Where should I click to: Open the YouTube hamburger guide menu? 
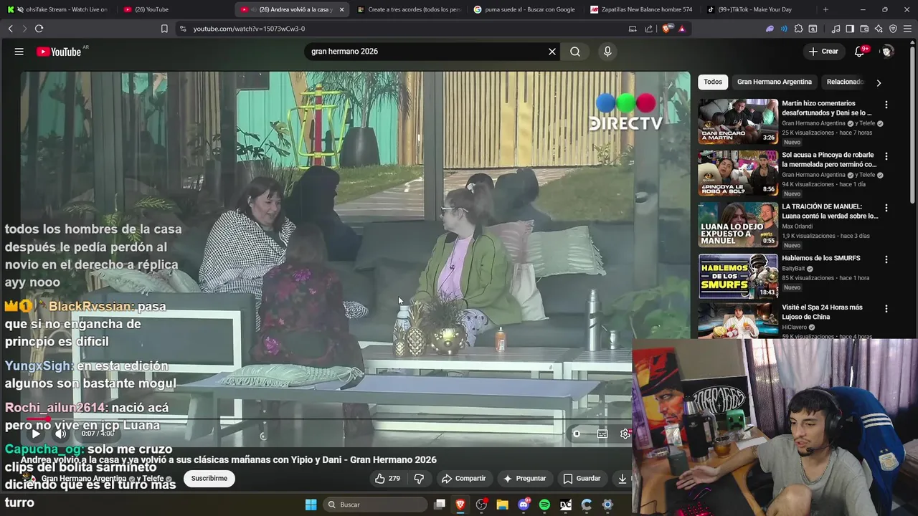(19, 52)
